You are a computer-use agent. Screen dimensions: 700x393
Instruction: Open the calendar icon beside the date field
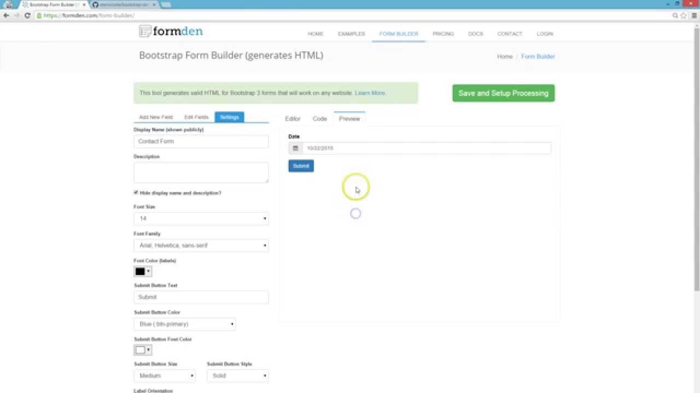[295, 148]
